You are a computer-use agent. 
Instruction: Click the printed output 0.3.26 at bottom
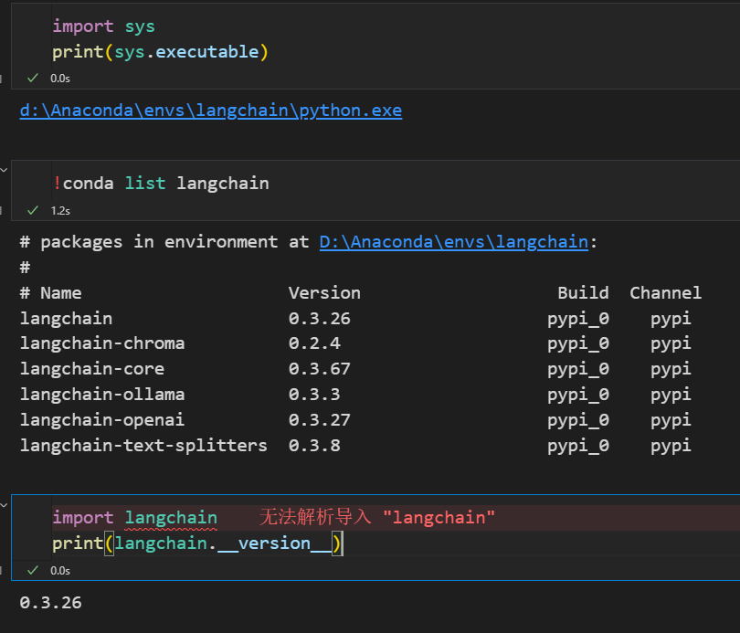point(50,603)
